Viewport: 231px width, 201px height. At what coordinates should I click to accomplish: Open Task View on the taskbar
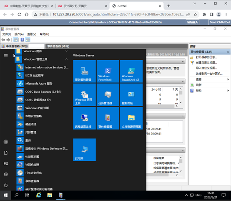tap(28, 195)
